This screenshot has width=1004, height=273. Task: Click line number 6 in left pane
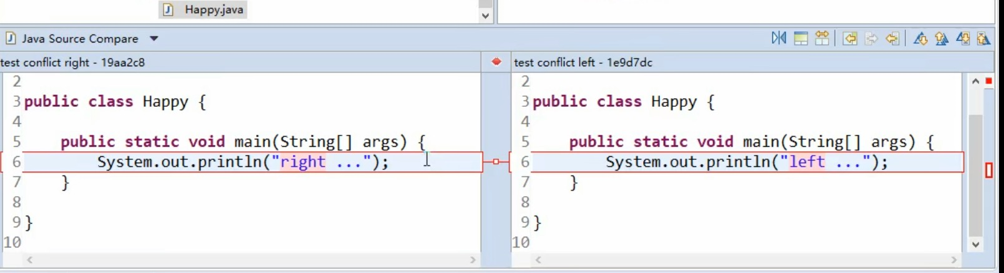click(x=16, y=162)
